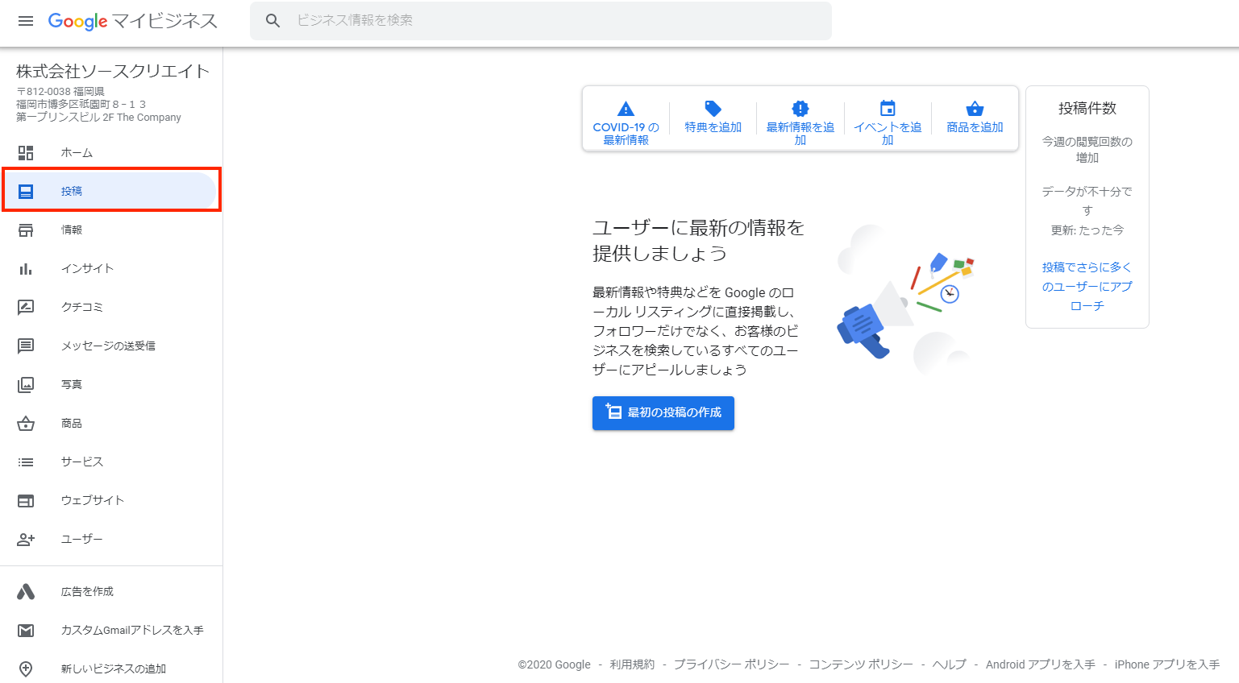
Task: Click the 最新情報を追加 label
Action: coord(800,134)
